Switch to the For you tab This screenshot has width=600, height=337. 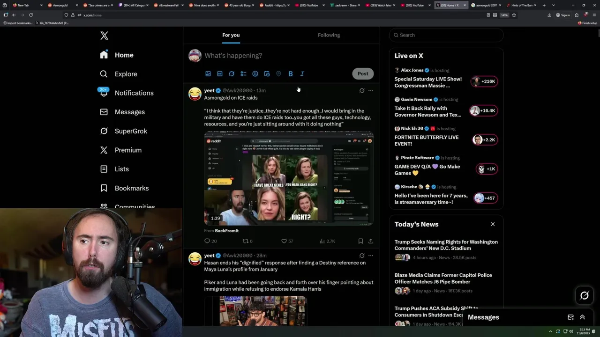coord(231,35)
